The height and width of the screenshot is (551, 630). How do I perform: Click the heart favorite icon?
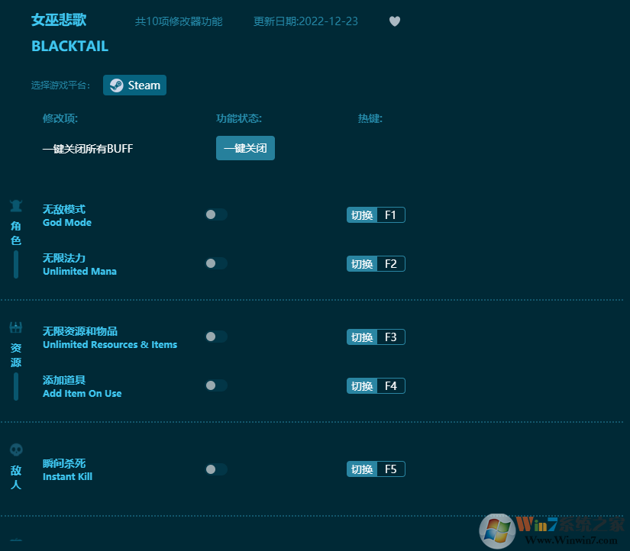coord(395,21)
